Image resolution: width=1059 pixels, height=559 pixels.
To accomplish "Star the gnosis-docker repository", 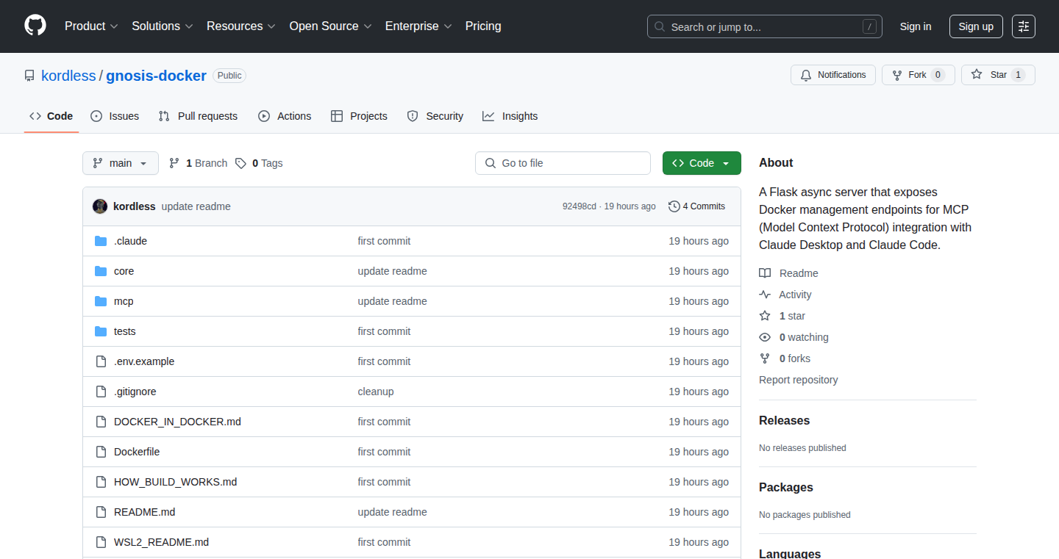I will [998, 75].
